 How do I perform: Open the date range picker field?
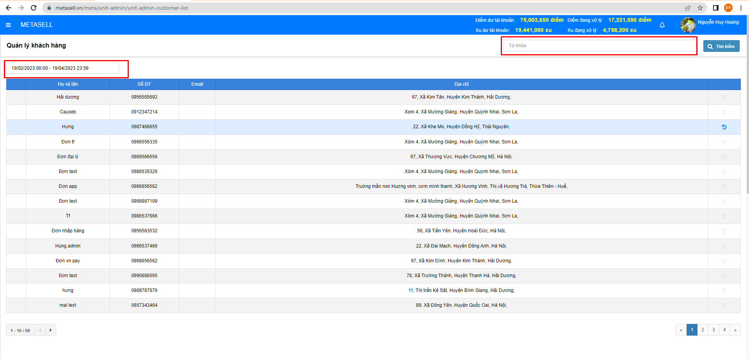click(x=62, y=68)
